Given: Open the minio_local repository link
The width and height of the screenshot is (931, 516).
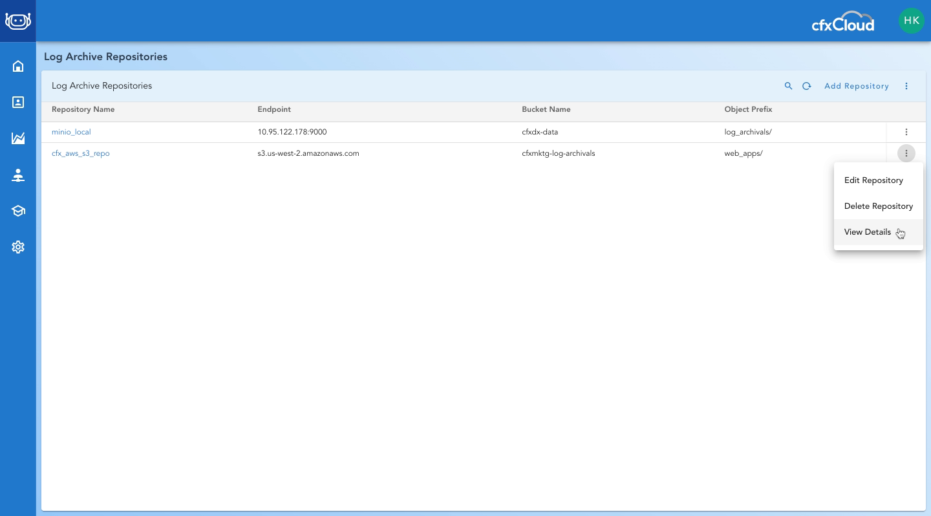Looking at the screenshot, I should pos(71,132).
